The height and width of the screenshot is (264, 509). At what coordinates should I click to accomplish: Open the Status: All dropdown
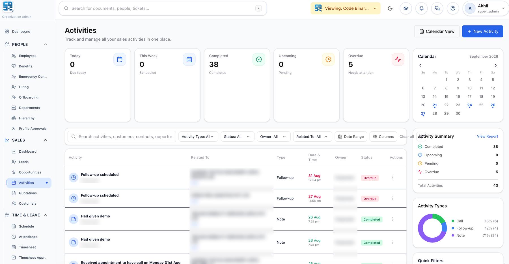238,137
